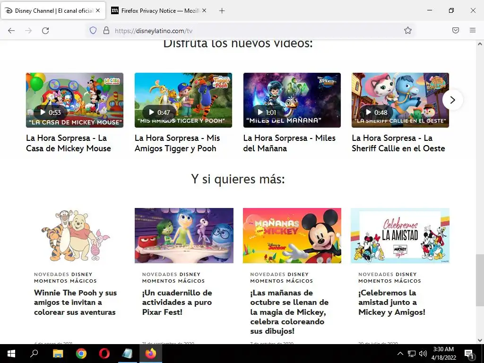Launch Opera browser from the taskbar

click(104, 354)
